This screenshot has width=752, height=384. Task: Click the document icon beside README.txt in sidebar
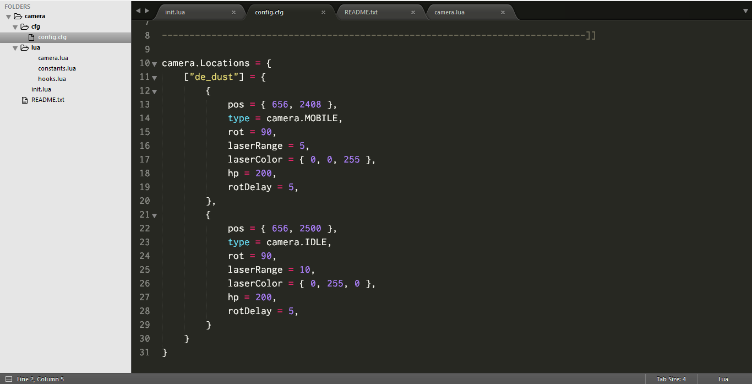(x=24, y=100)
